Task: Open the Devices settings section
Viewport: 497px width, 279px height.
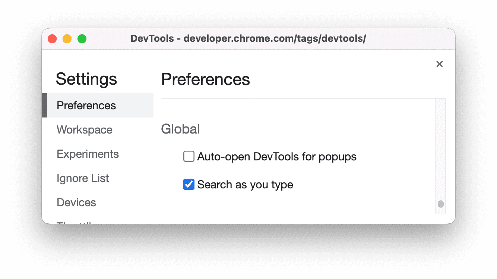Action: tap(76, 202)
